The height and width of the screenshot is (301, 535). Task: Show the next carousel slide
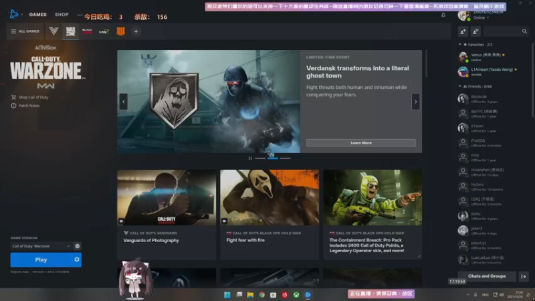click(415, 102)
